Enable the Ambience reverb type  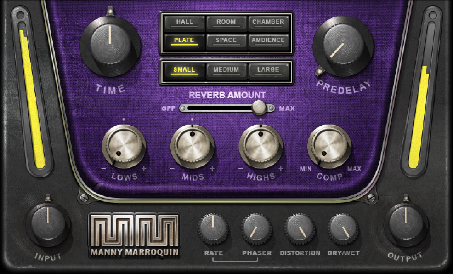click(268, 40)
